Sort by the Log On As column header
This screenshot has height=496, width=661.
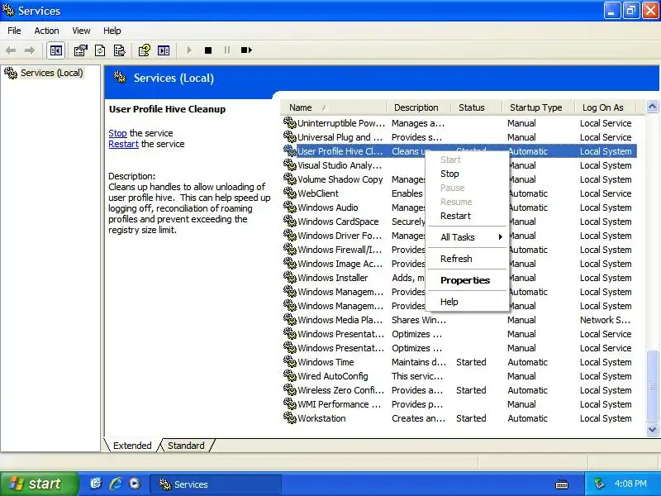pyautogui.click(x=605, y=107)
